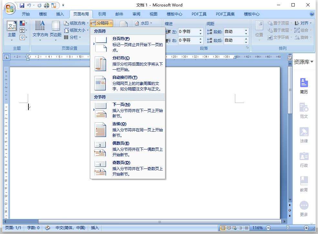
Task: Switch to the 插入 Insert tab
Action: coord(60,14)
